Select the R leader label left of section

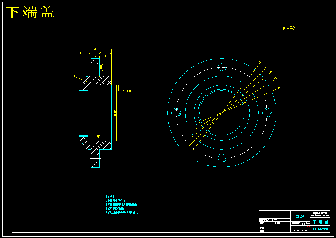[x=74, y=76]
